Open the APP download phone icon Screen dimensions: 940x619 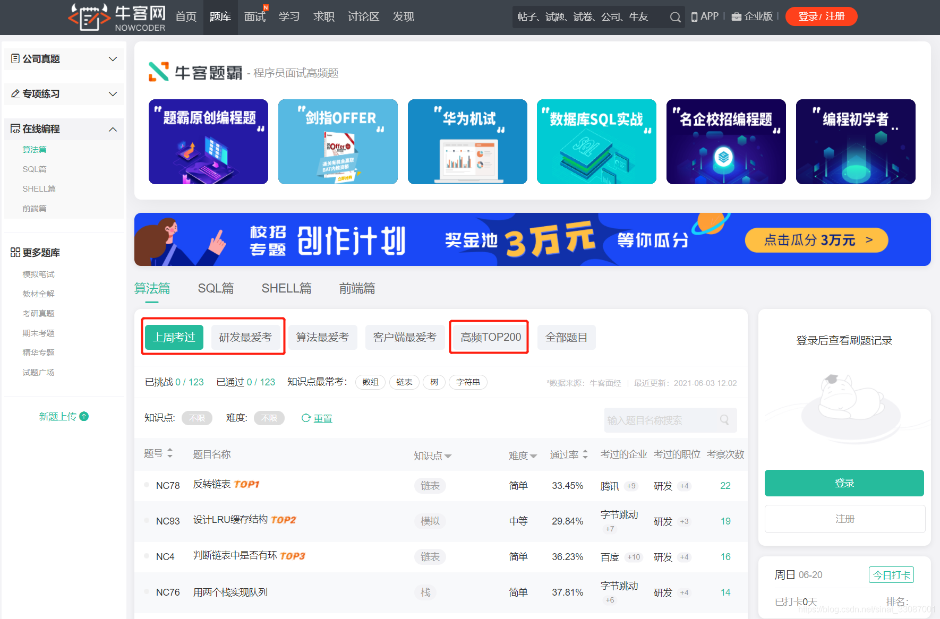[694, 17]
